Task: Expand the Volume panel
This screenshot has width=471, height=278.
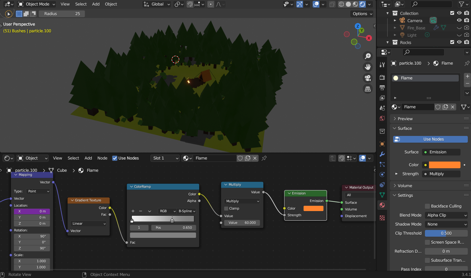Action: click(x=405, y=186)
